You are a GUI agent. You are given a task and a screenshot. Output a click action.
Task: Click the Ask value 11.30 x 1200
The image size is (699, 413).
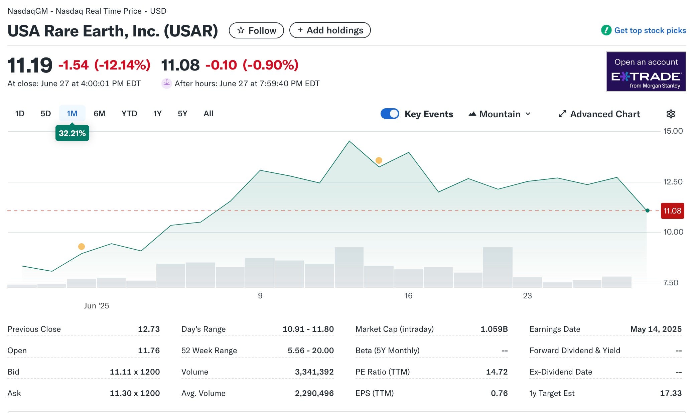[135, 393]
